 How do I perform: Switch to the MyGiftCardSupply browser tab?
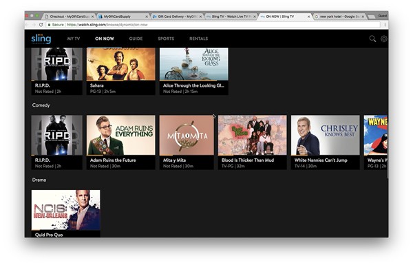click(x=123, y=17)
